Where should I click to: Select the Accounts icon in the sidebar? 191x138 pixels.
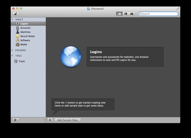coord(18,28)
